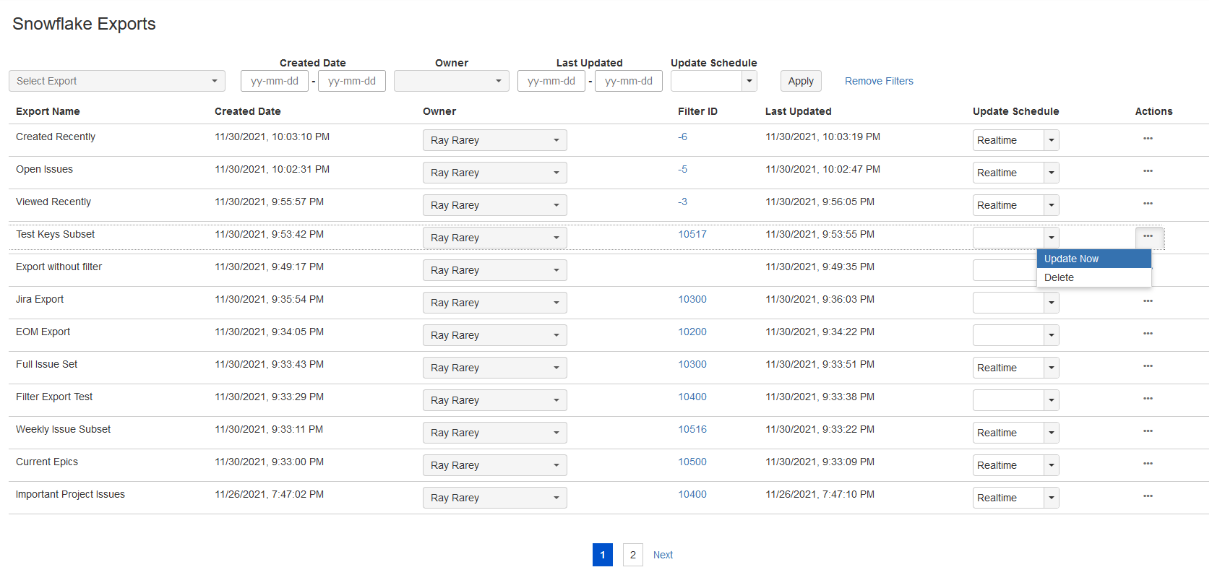Viewport: 1212px width, 575px height.
Task: Open actions menu for Created Recently export
Action: click(x=1148, y=139)
